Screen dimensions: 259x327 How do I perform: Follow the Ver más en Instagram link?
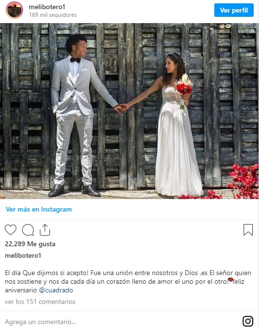click(39, 209)
